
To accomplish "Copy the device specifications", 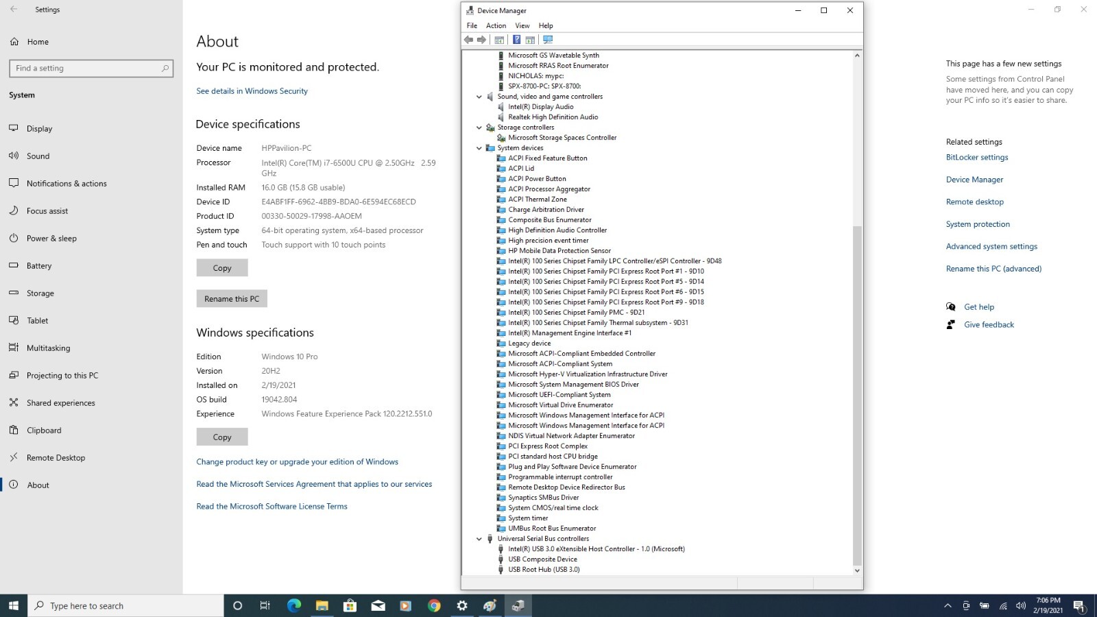I will [222, 268].
